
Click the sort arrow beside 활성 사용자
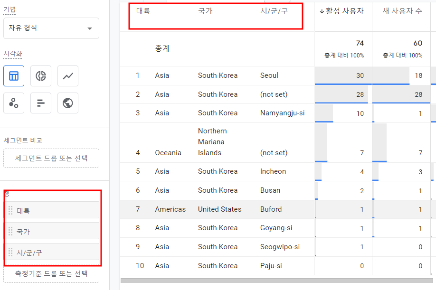(322, 11)
